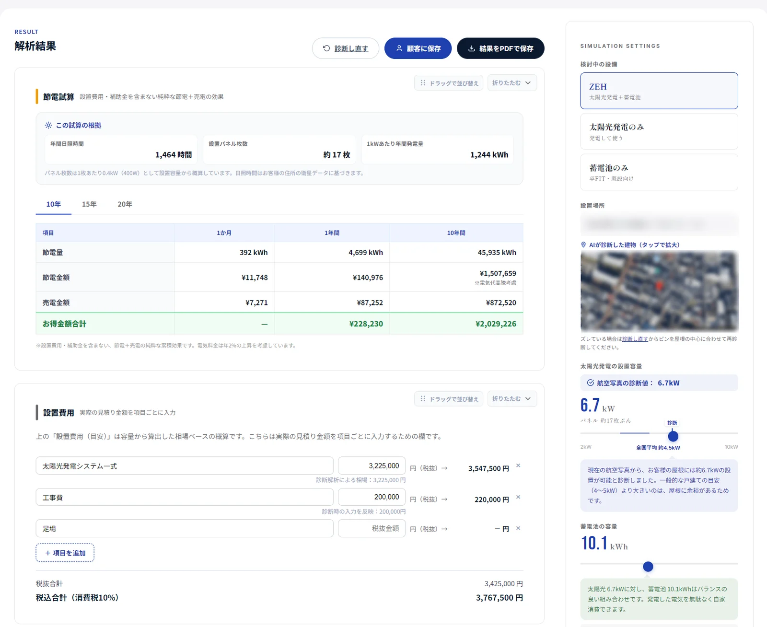Remove the 太陽光発電システム一式 row
767x627 pixels.
click(518, 465)
